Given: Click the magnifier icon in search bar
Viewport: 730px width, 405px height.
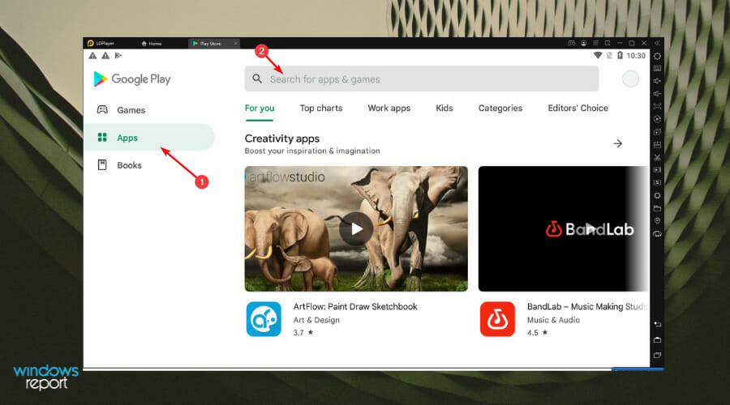Looking at the screenshot, I should point(257,79).
